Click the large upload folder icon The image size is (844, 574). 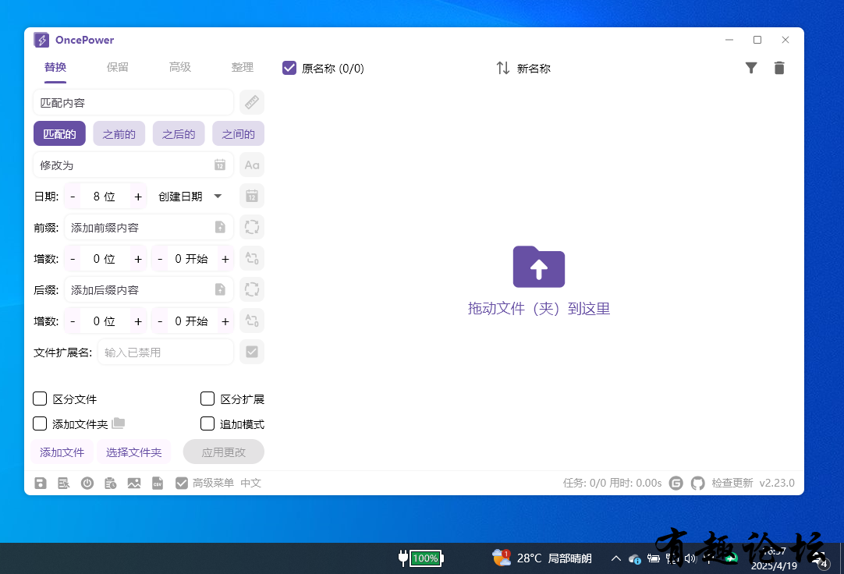click(x=539, y=267)
